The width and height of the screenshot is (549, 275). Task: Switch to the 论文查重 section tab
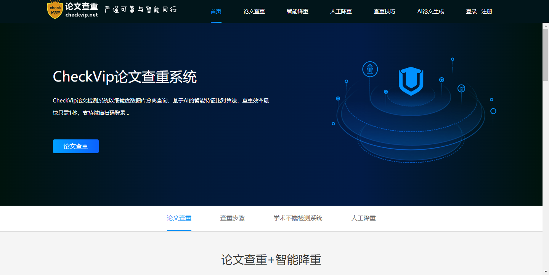point(179,218)
